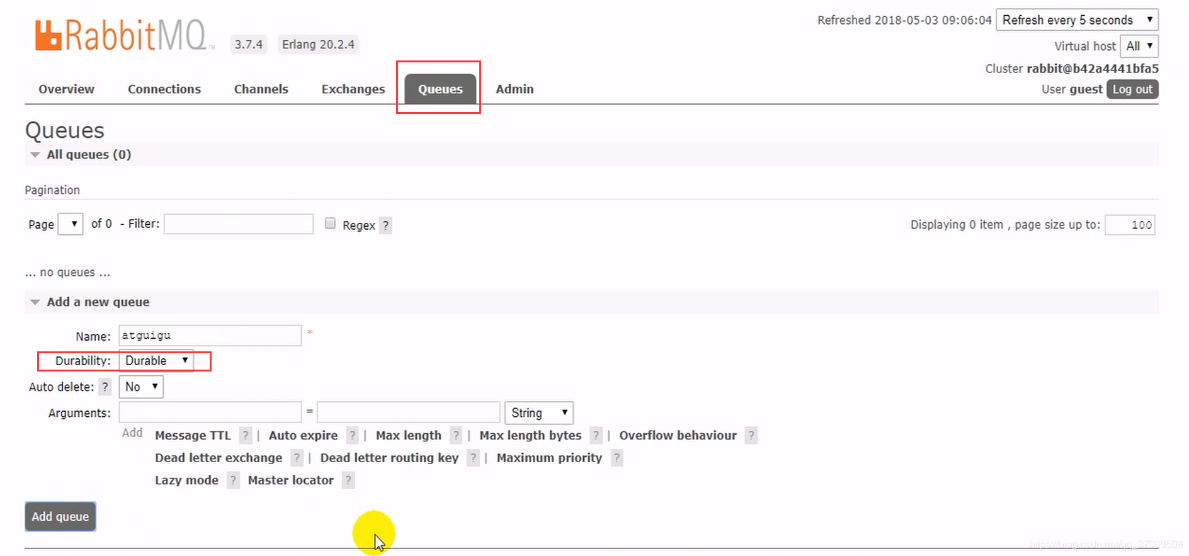Viewport: 1189px width, 556px height.
Task: Focus the queue Name field
Action: pos(210,336)
